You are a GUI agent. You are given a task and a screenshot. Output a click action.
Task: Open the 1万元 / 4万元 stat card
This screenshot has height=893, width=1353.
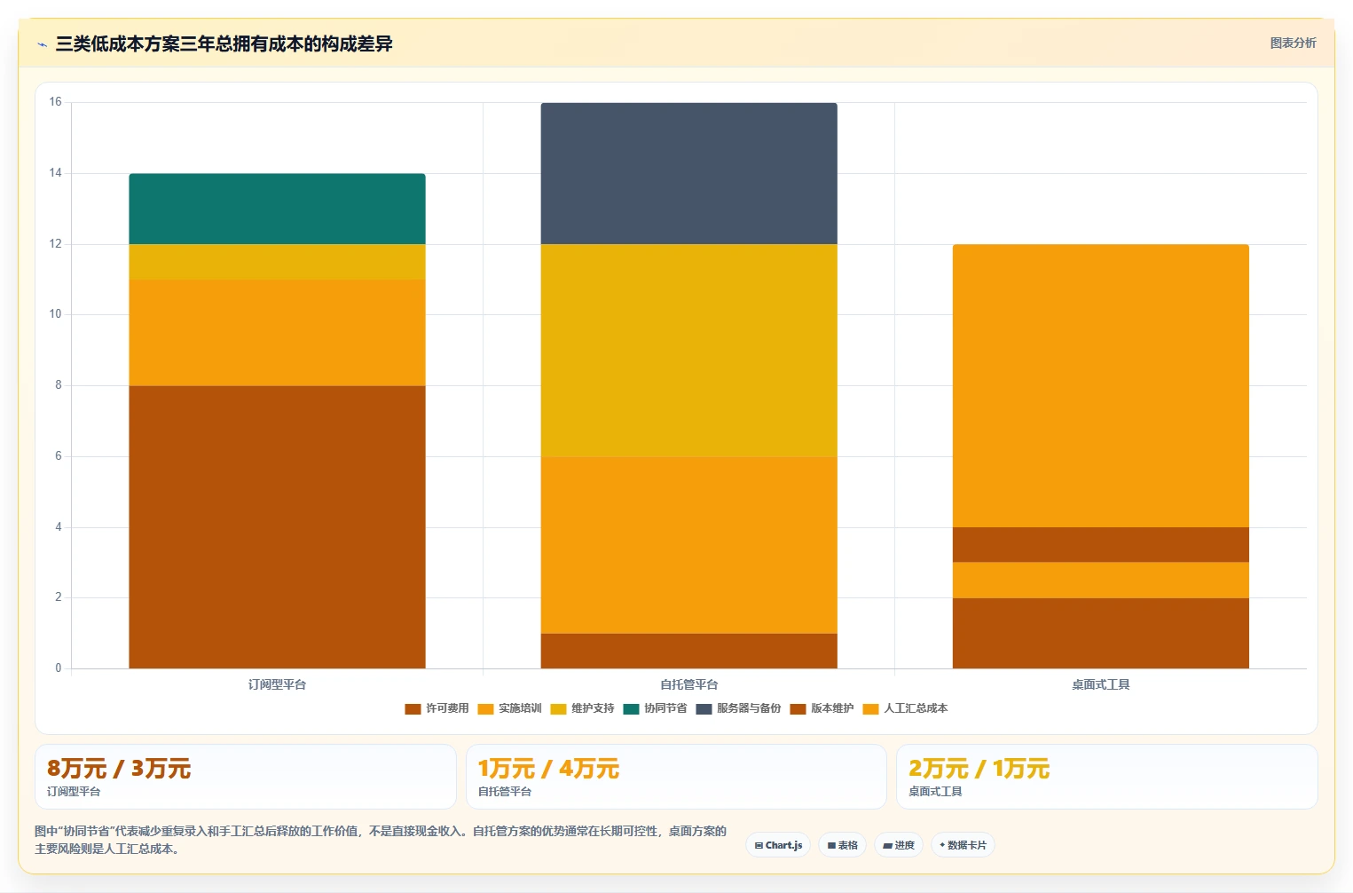[676, 777]
